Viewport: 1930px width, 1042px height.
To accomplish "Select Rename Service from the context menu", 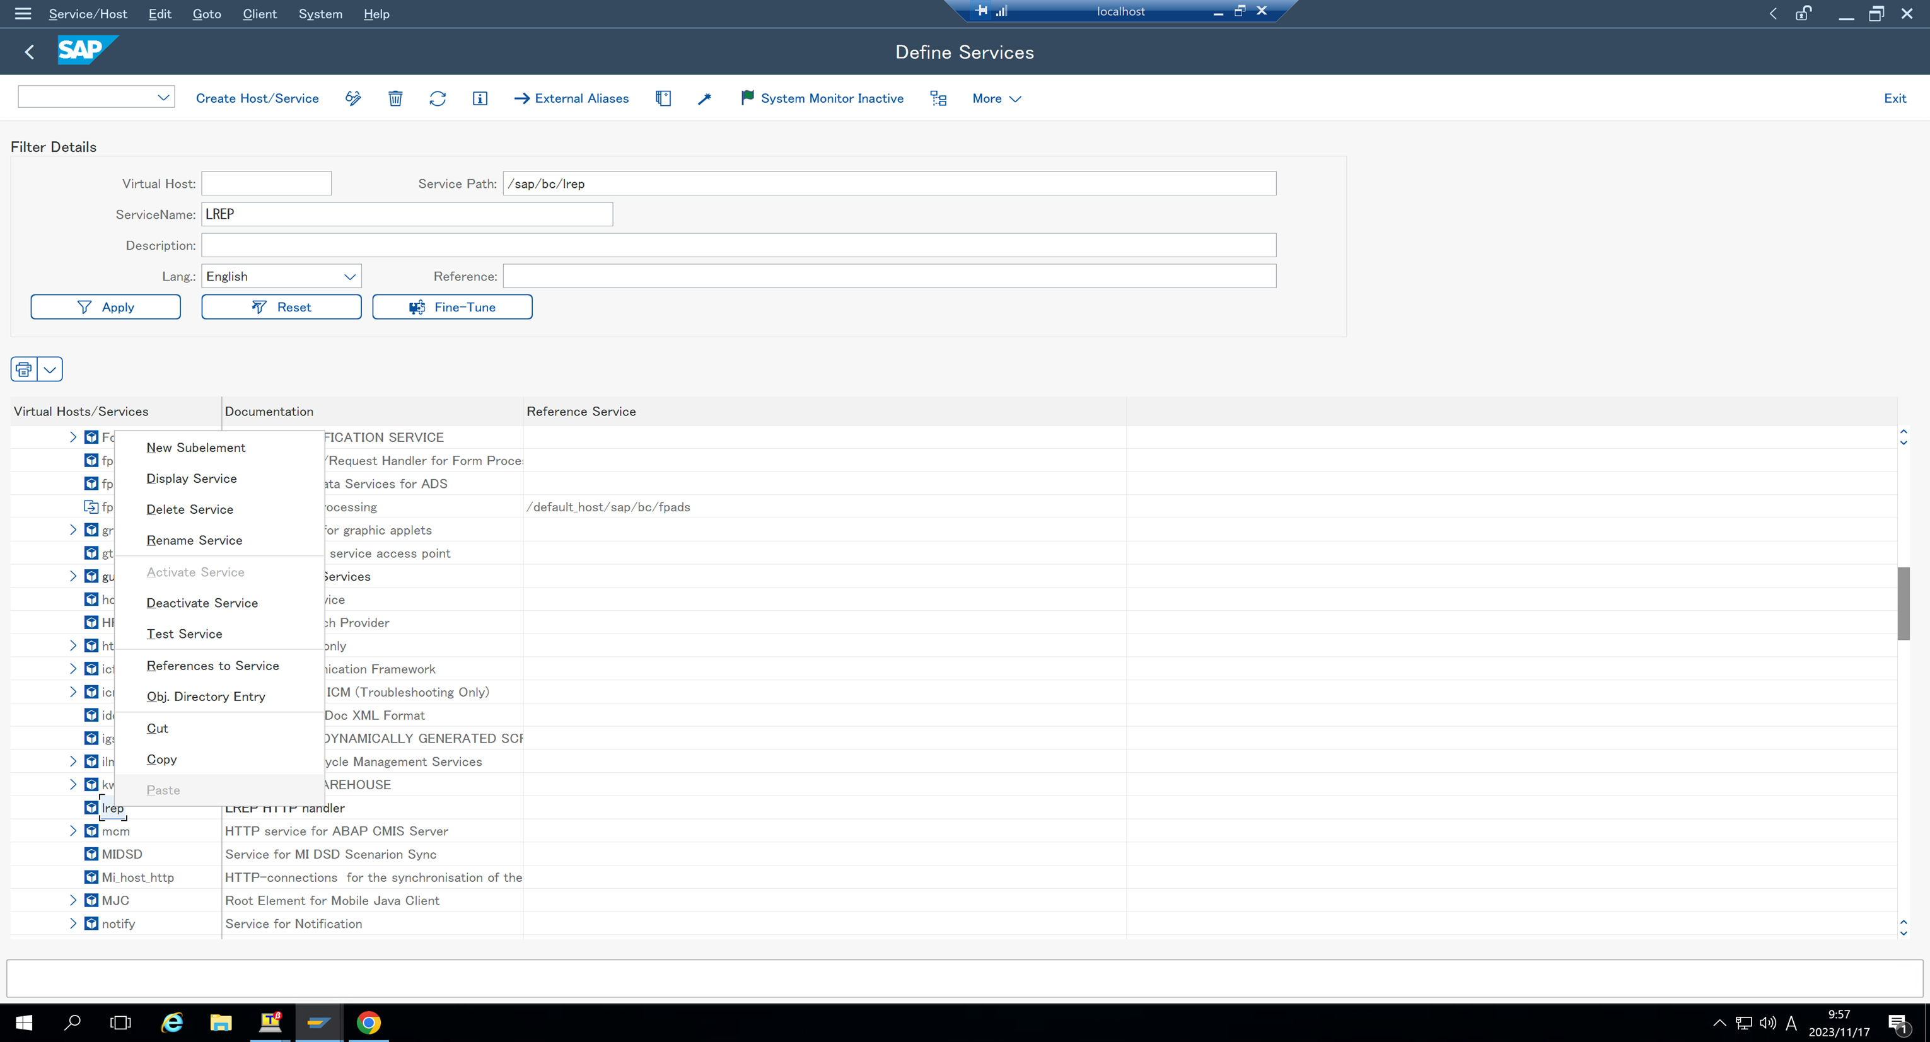I will (x=194, y=540).
